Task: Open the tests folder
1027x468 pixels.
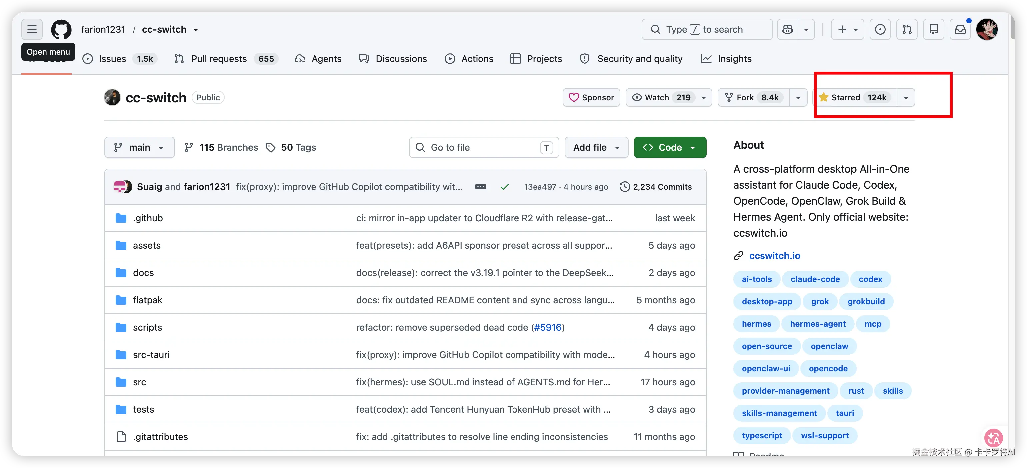Action: tap(143, 409)
